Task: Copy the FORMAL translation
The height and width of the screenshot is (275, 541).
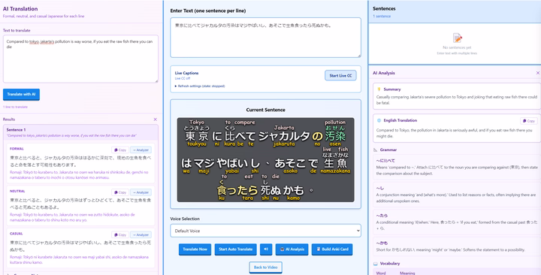Action: coord(120,150)
